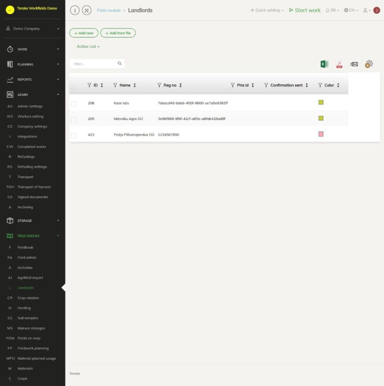Expand the Planning sidebar section
The image size is (384, 386).
pos(33,64)
